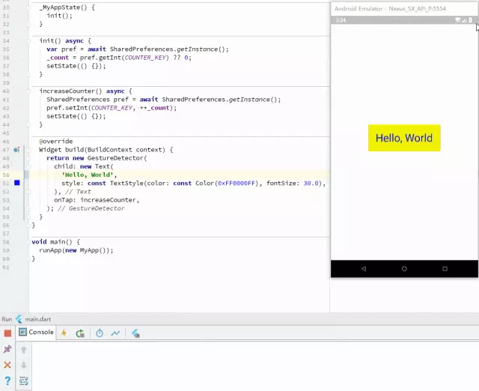
Task: Click 'init();' call on line 31
Action: point(60,16)
